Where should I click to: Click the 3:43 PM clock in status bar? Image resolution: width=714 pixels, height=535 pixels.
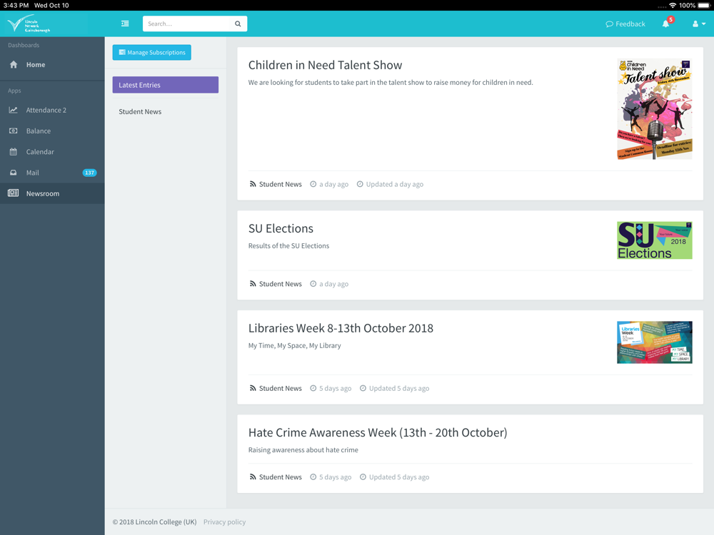pyautogui.click(x=16, y=6)
